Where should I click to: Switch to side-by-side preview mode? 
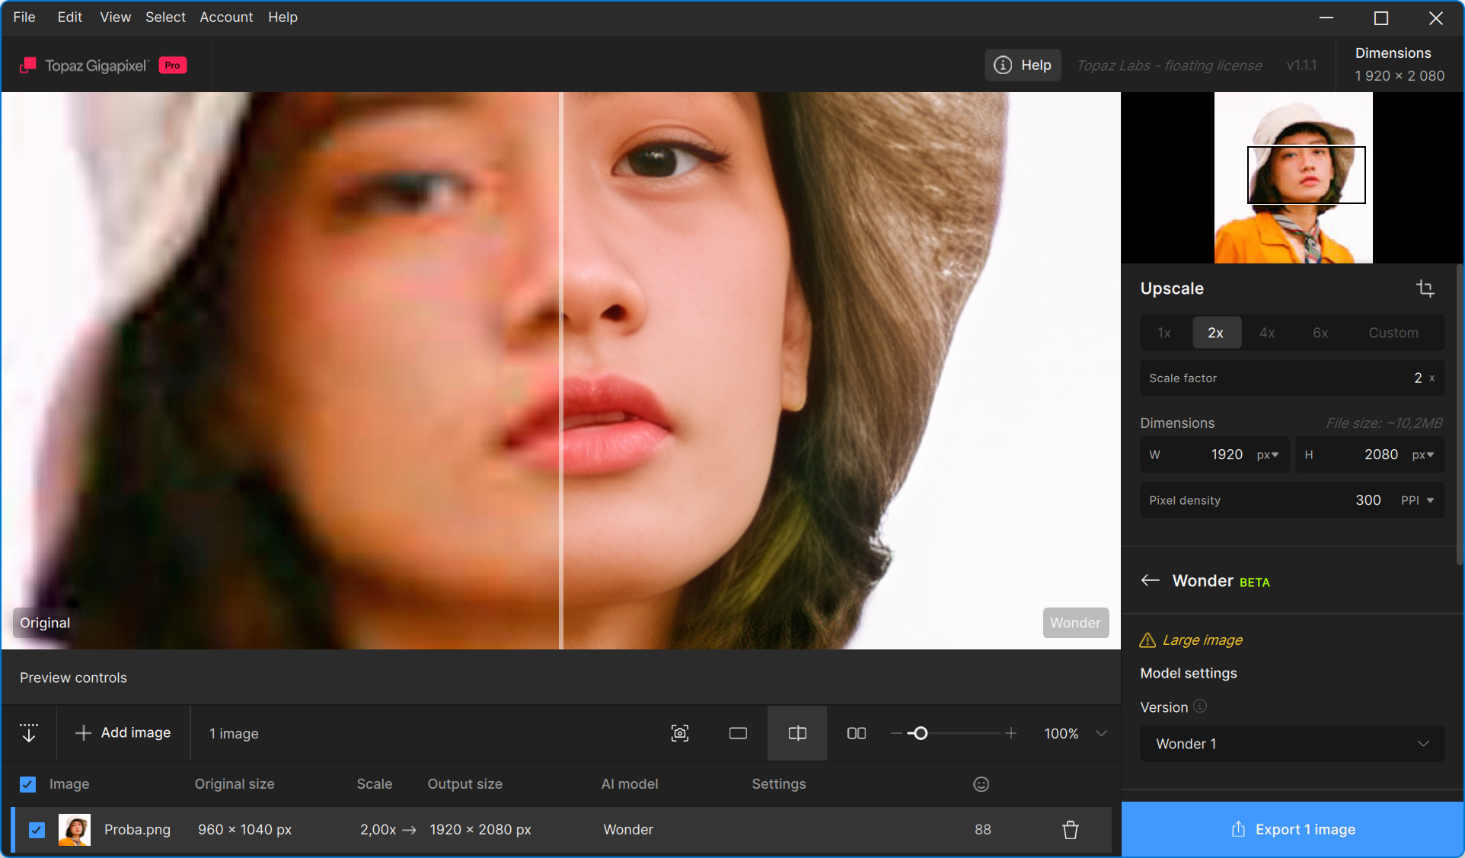856,733
